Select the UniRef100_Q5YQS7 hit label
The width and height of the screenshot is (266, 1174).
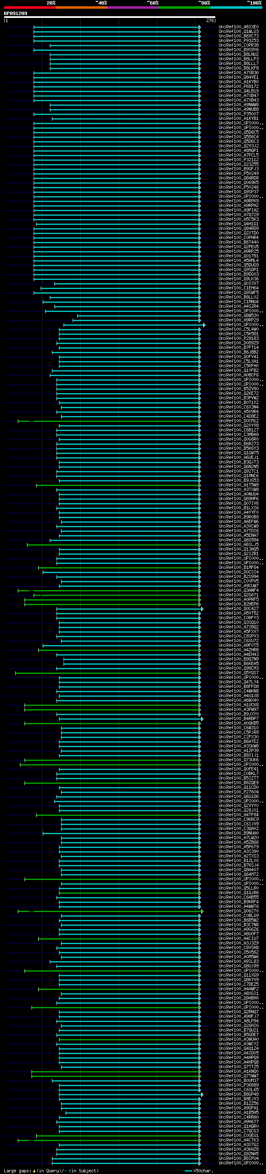pos(239,673)
